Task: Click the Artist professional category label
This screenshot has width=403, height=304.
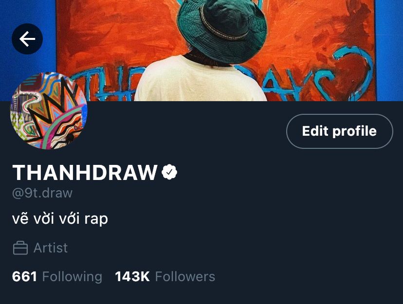Action: coord(51,248)
